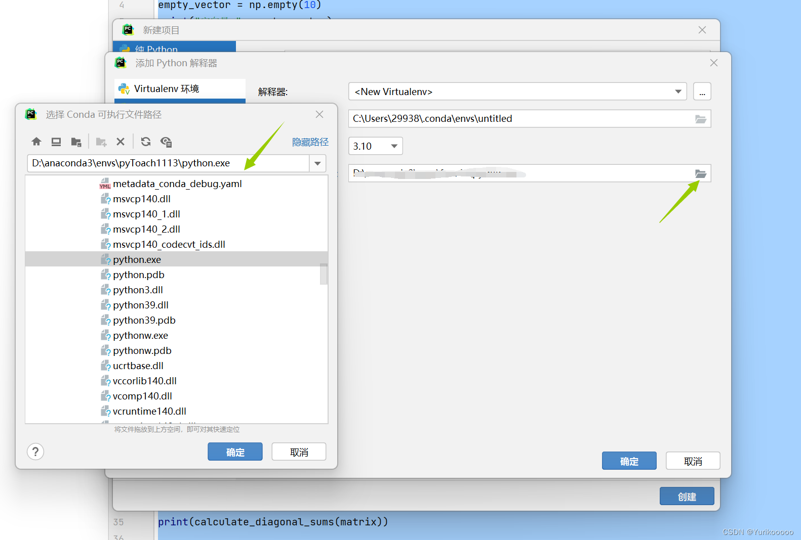Toggle show hidden files icon
The image size is (801, 540).
(166, 142)
